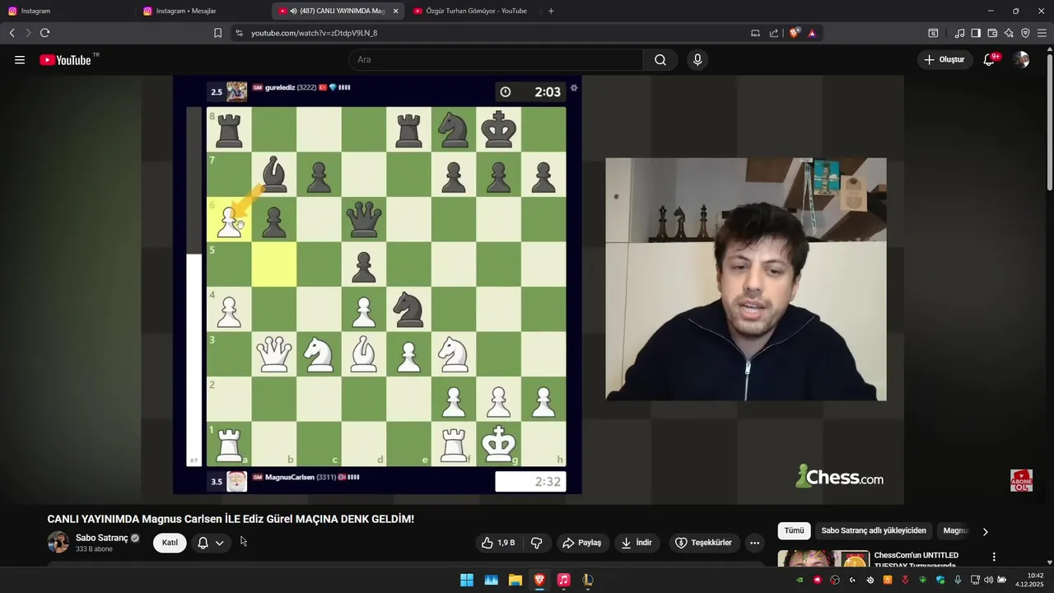The image size is (1054, 593).
Task: Click the YouTube Ara search field
Action: [496, 60]
